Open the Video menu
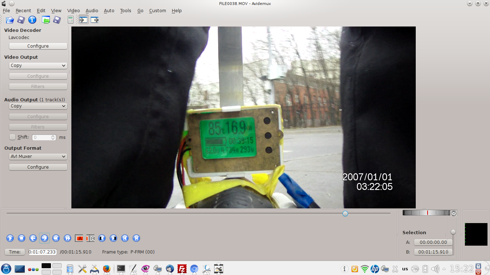The image size is (490, 275). point(74,11)
